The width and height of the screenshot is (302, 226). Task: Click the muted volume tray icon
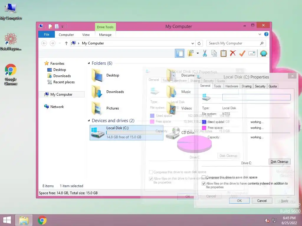coord(267,220)
